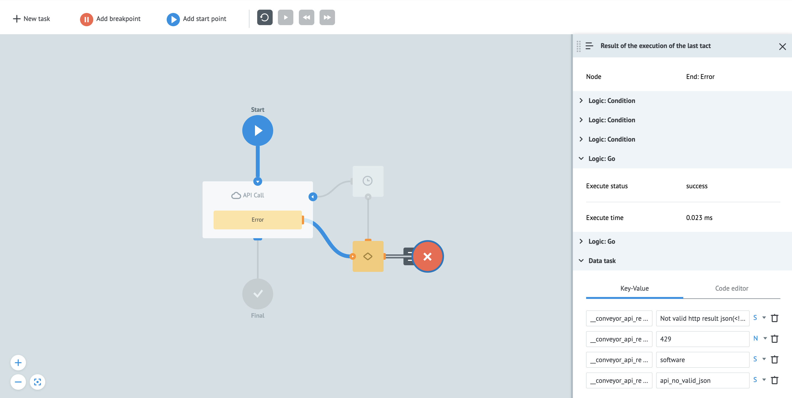This screenshot has width=792, height=398.
Task: Click the fit-to-screen center icon
Action: pos(38,382)
